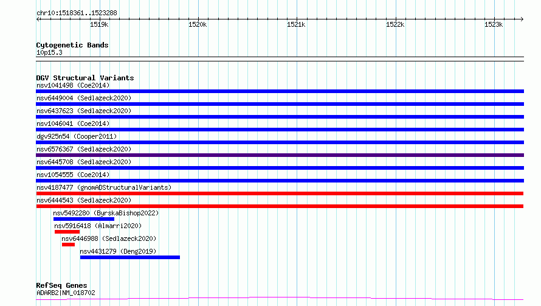
Task: Open nsv1046041 (Coe2014) variant label
Action: tap(73, 123)
